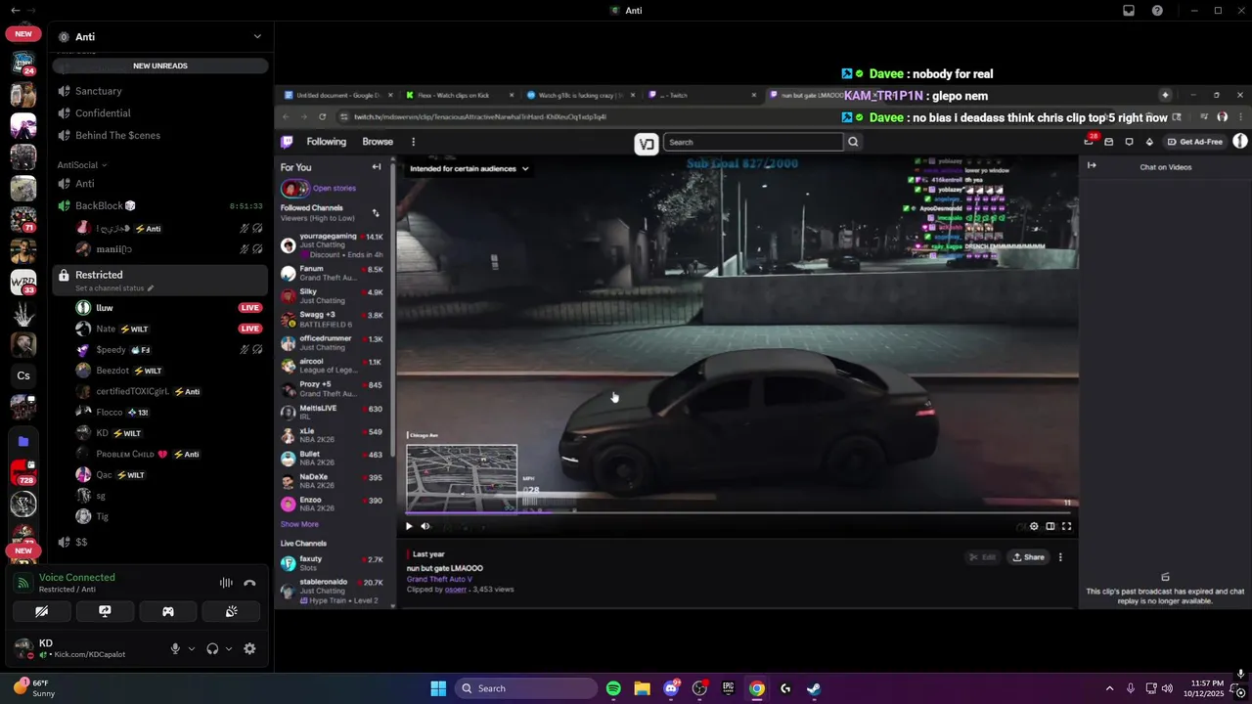The height and width of the screenshot is (704, 1252).
Task: Click the browser address bar URL
Action: [480, 116]
